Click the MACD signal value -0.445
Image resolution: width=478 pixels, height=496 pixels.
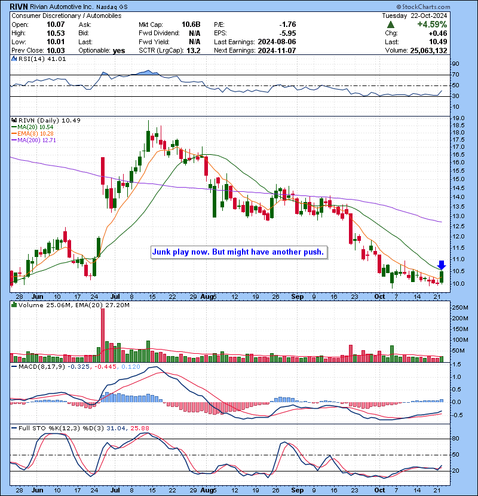point(105,367)
